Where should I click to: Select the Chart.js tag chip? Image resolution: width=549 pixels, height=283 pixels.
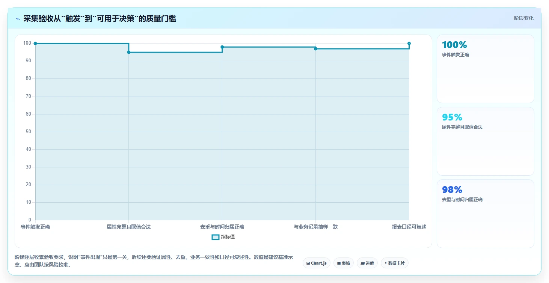point(317,263)
